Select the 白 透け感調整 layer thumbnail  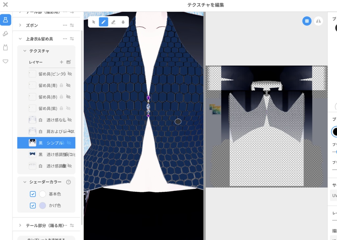pyautogui.click(x=33, y=166)
